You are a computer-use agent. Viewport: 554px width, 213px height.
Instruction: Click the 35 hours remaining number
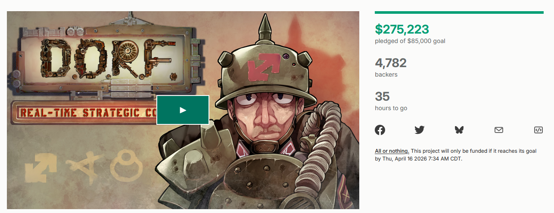[x=382, y=96]
